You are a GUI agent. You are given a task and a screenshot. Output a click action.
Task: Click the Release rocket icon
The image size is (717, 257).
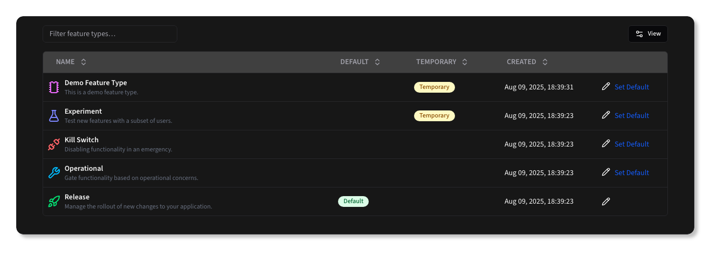(x=53, y=202)
